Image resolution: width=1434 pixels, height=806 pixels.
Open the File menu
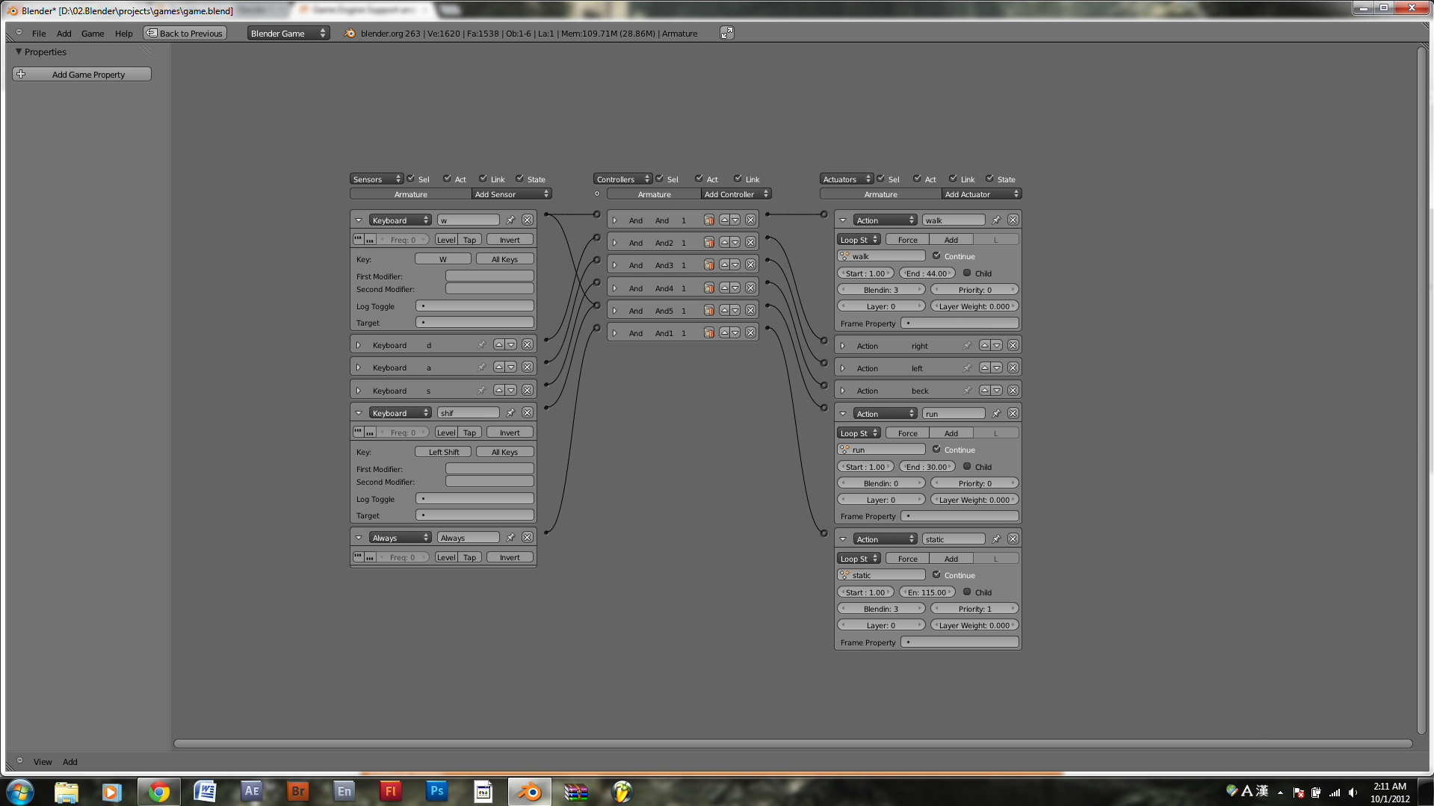(39, 34)
